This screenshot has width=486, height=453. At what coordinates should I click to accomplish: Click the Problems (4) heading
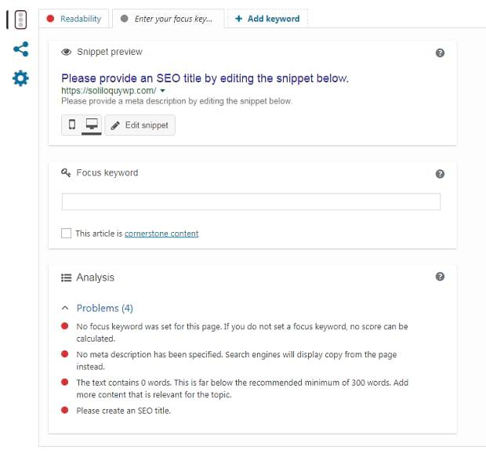pos(105,308)
